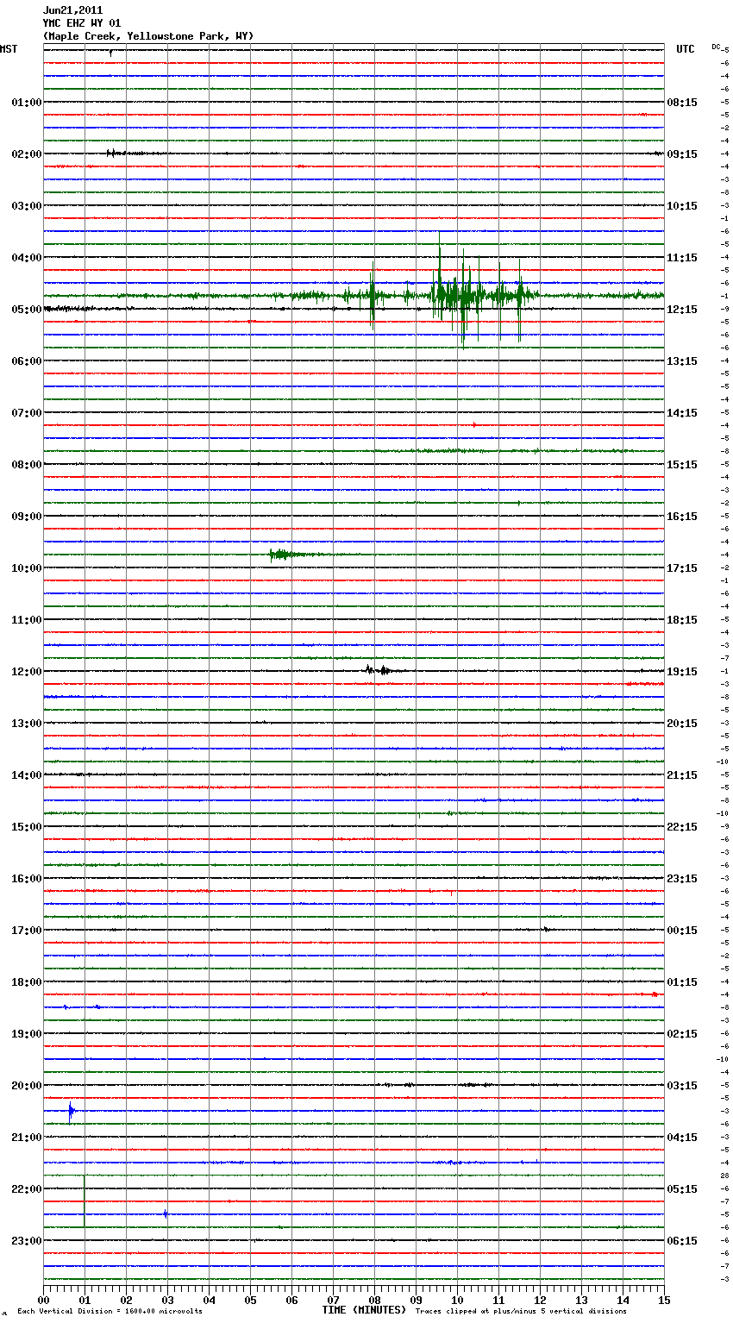The width and height of the screenshot is (733, 1323).
Task: Click the 00:15 UTC time label
Action: pyautogui.click(x=682, y=931)
